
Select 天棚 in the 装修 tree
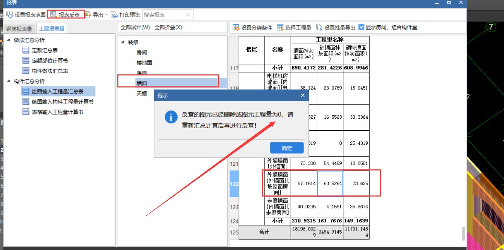(142, 94)
